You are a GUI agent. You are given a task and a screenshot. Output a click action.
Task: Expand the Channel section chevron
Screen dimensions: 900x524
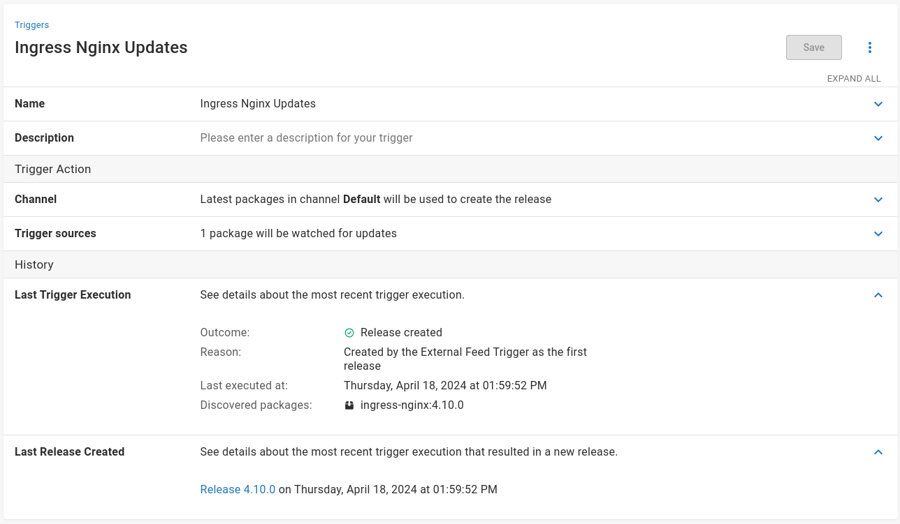(x=878, y=200)
